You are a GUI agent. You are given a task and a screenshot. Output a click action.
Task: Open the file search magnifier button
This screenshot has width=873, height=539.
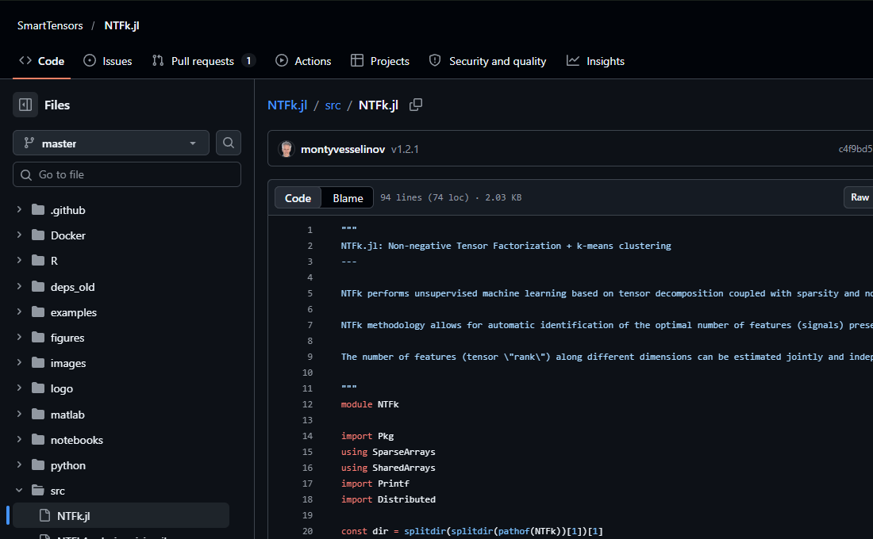click(x=229, y=143)
